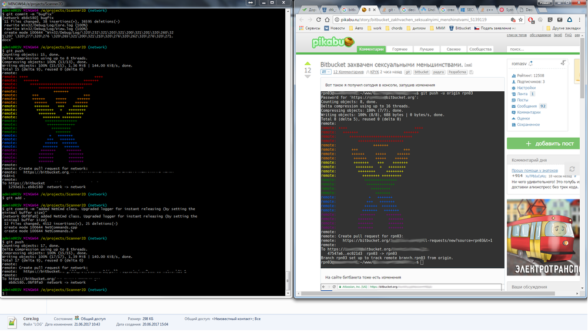
Task: Switch to the Горячее tab
Action: click(400, 49)
